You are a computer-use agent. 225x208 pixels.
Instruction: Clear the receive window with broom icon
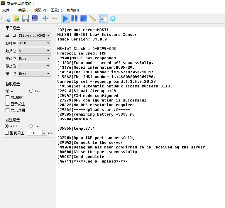pos(93,18)
